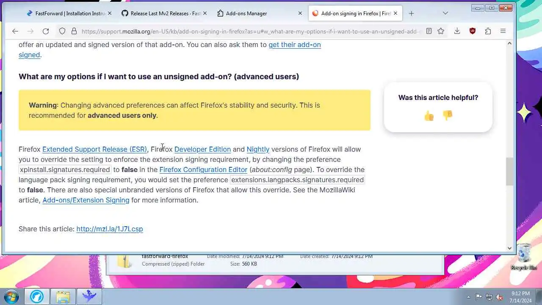The height and width of the screenshot is (305, 542).
Task: List all tabs dropdown
Action: 445,13
